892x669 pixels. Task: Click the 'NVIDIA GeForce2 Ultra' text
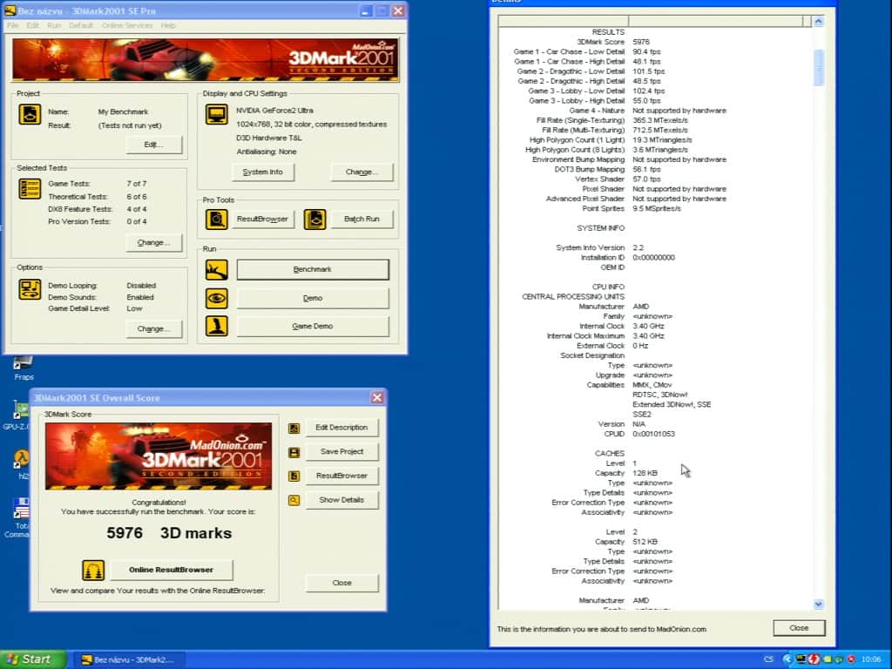point(274,111)
